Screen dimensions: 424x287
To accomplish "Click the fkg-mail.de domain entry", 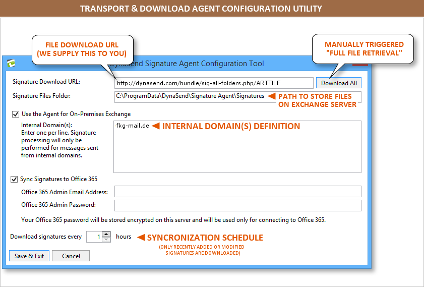I will 133,126.
